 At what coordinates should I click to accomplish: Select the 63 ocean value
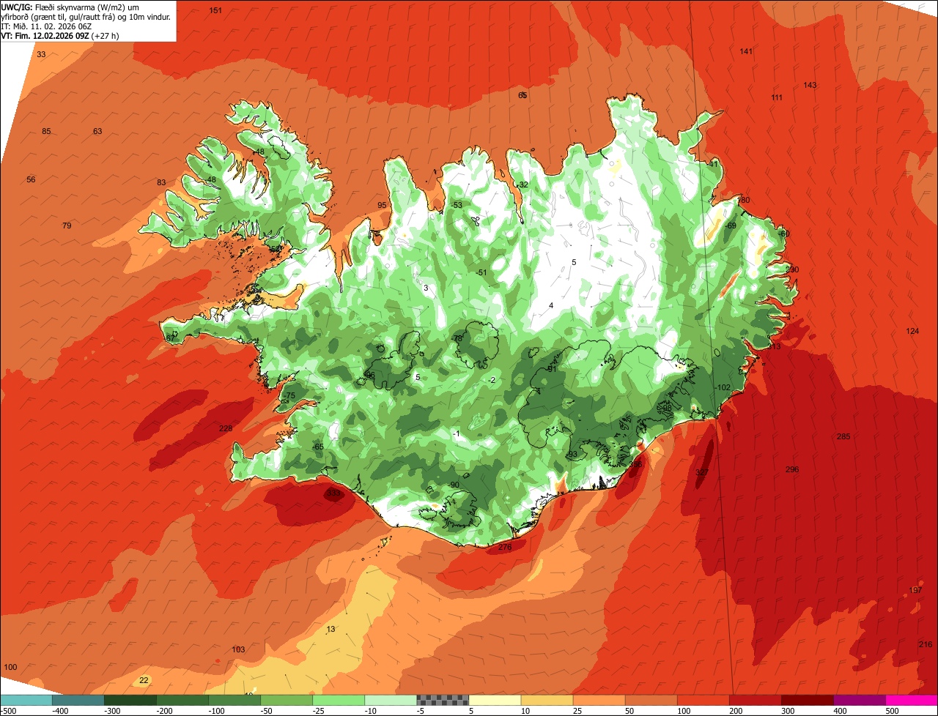(97, 131)
